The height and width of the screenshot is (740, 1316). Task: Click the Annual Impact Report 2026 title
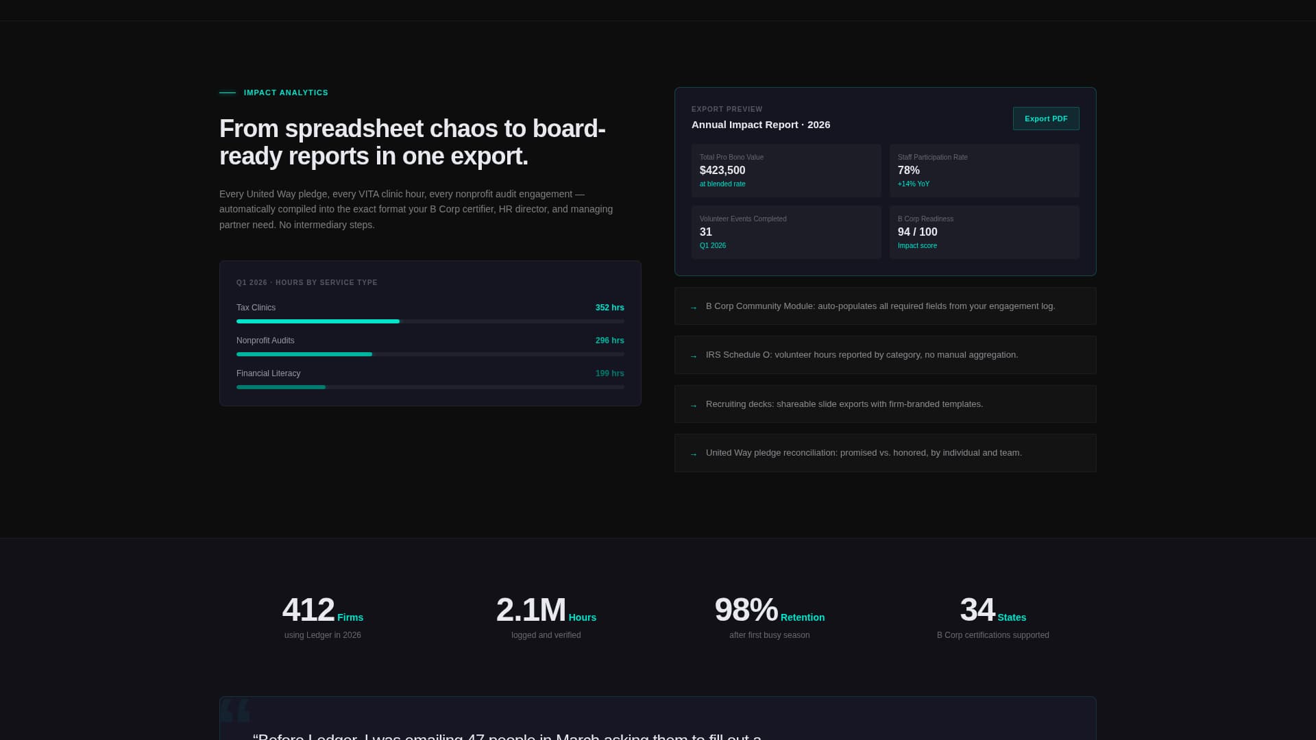[x=760, y=125]
